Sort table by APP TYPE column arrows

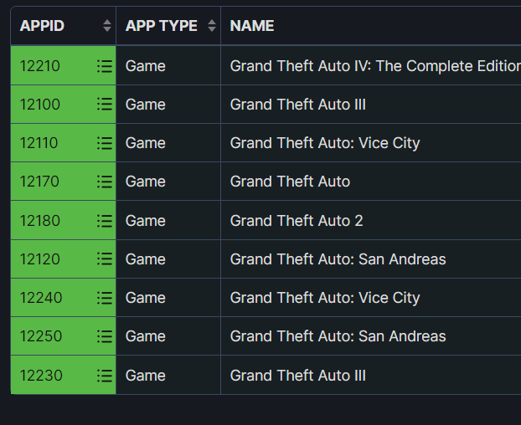(x=212, y=26)
